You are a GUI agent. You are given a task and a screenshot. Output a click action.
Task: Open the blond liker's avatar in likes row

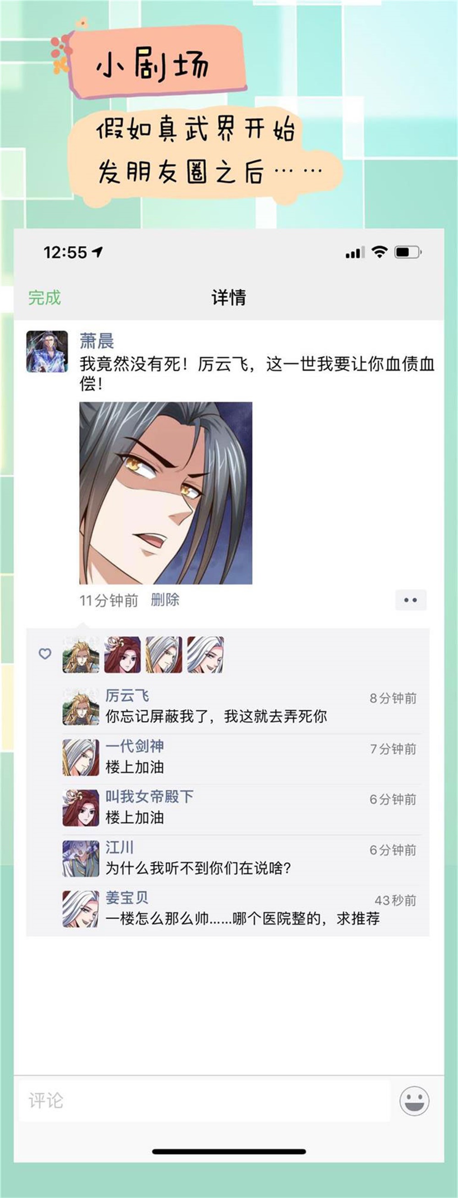point(81,655)
